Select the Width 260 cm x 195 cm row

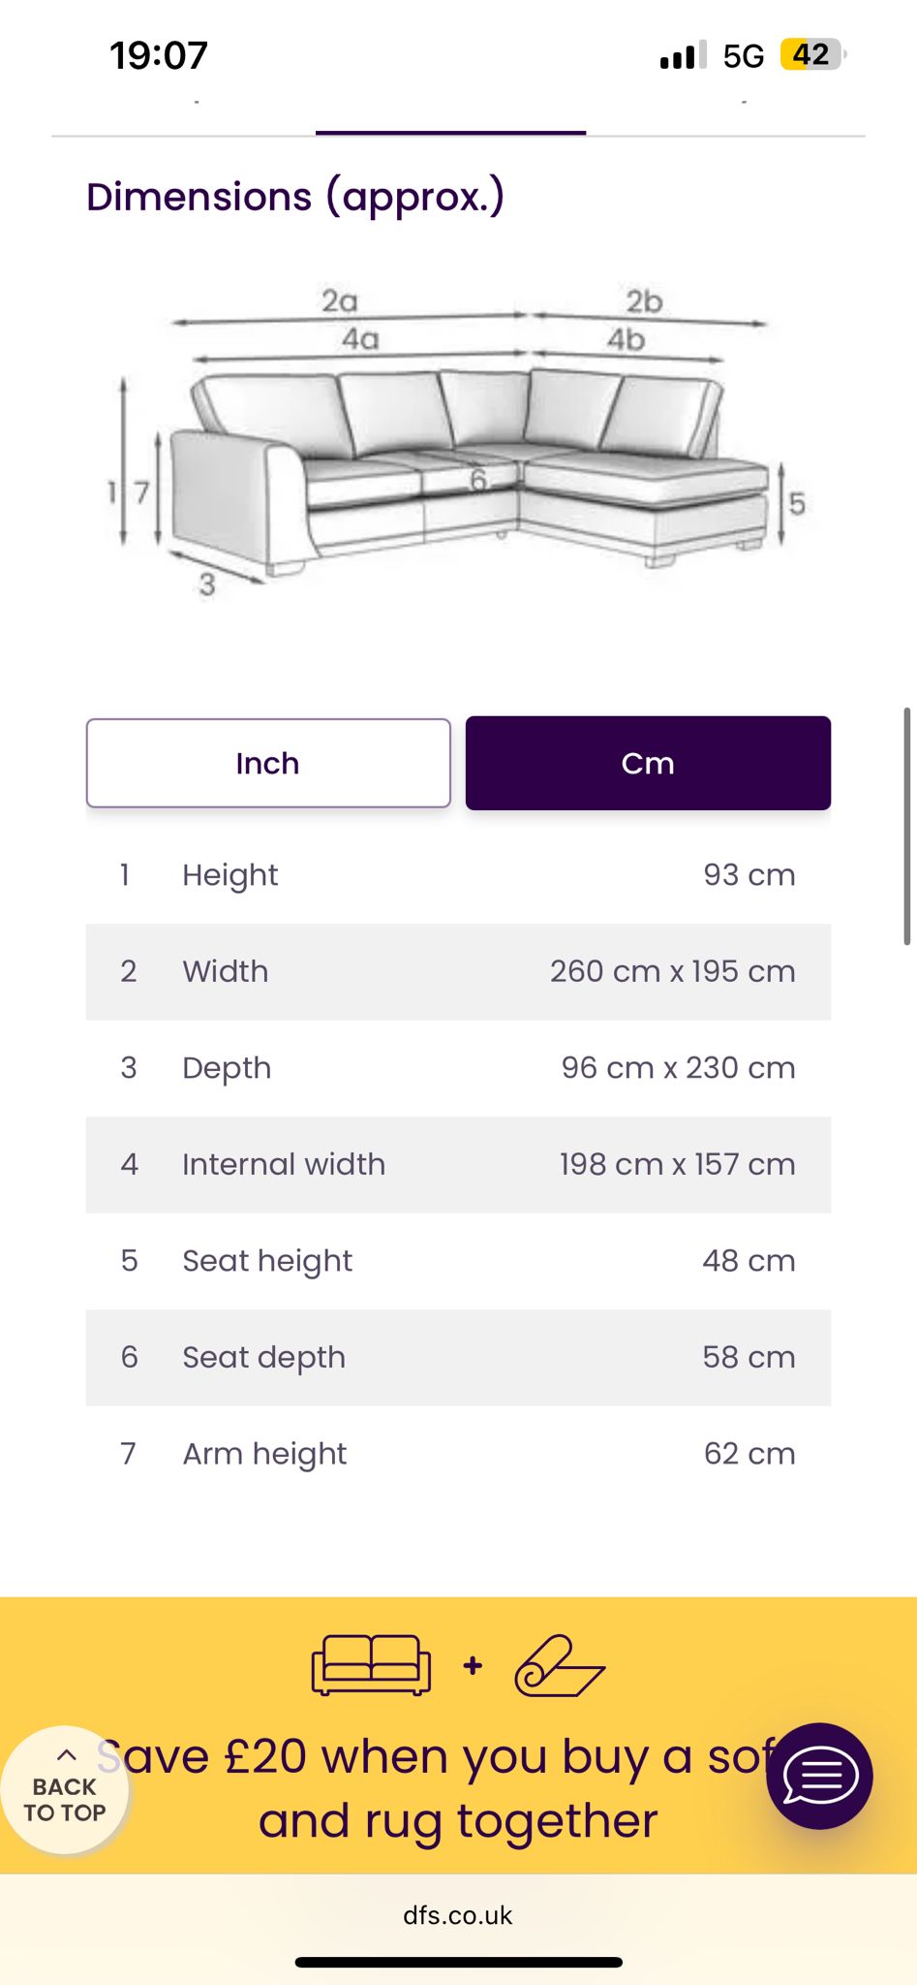pyautogui.click(x=458, y=971)
